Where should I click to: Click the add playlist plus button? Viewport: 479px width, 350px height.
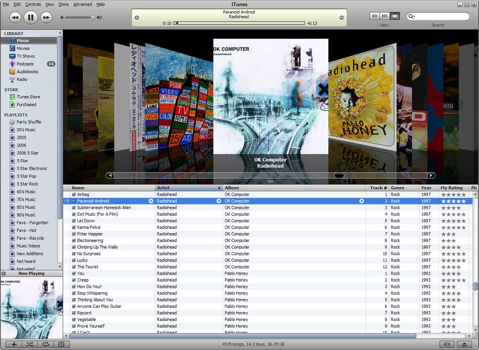(14, 344)
